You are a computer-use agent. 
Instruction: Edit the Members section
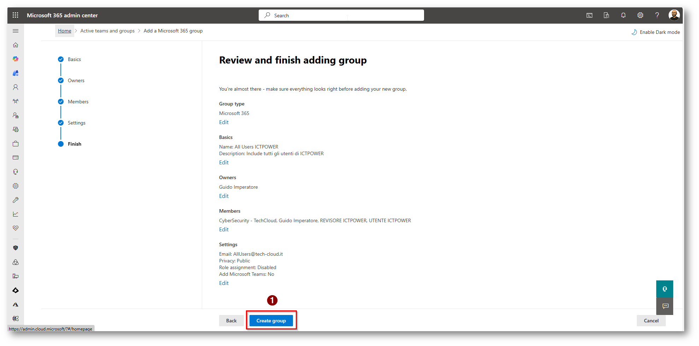coord(224,229)
